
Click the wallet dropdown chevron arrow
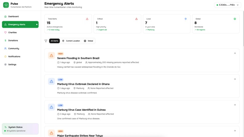coord(238,5)
